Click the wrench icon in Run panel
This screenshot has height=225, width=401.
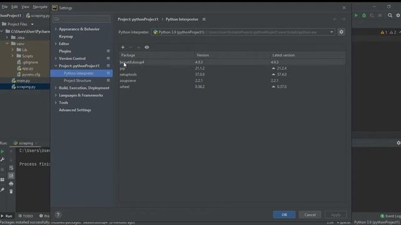coord(3,159)
